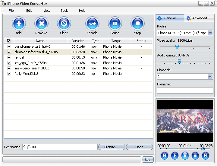
Task: Toggle the select-all checkbox in header
Action: [9, 41]
